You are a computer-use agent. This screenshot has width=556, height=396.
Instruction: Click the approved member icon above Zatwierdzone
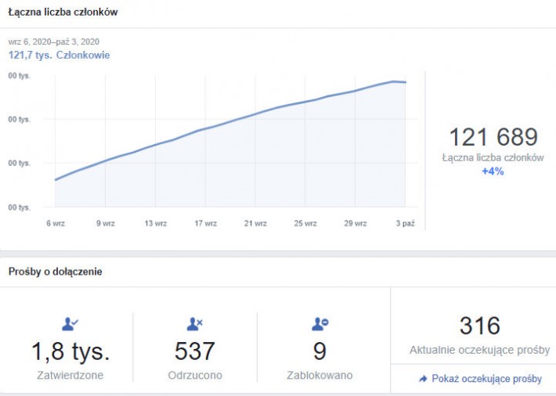coord(70,324)
